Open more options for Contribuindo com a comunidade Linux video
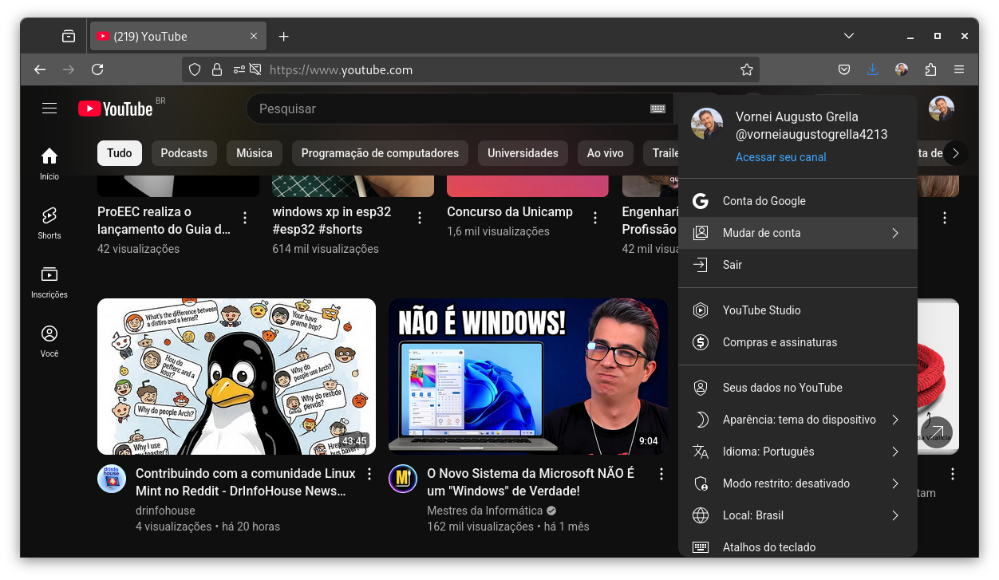 click(369, 474)
